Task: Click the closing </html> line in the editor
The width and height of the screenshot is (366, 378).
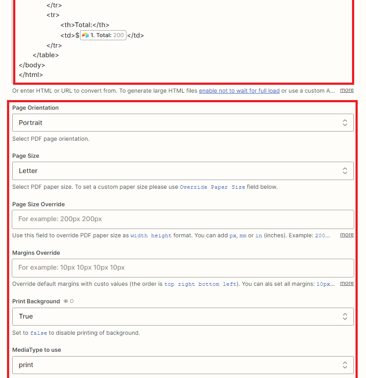Action: tap(31, 75)
